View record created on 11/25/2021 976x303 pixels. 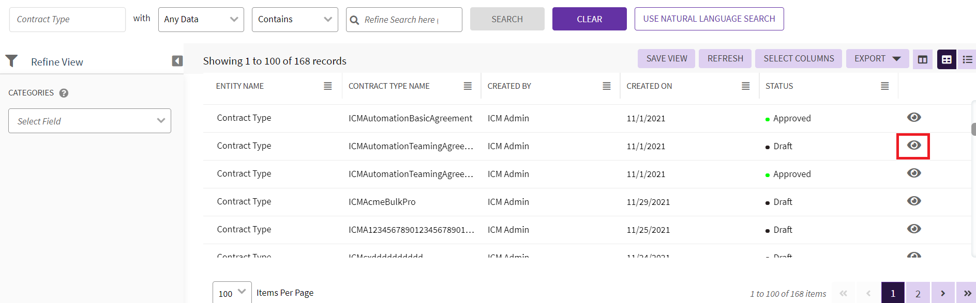point(913,229)
